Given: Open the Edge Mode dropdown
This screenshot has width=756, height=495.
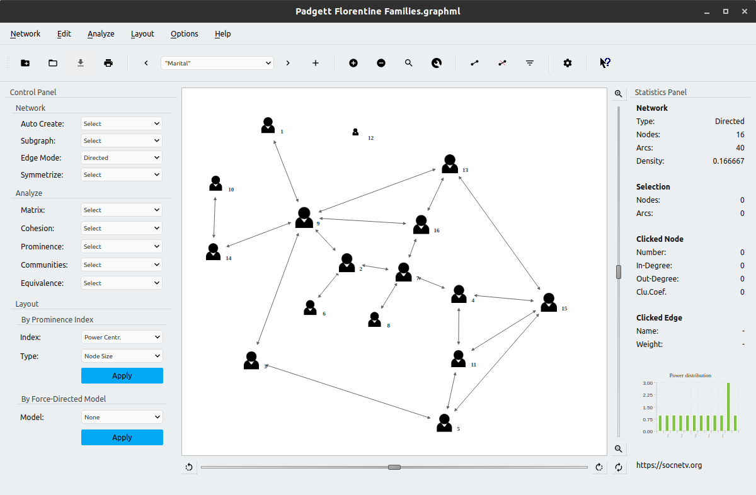Looking at the screenshot, I should tap(122, 158).
